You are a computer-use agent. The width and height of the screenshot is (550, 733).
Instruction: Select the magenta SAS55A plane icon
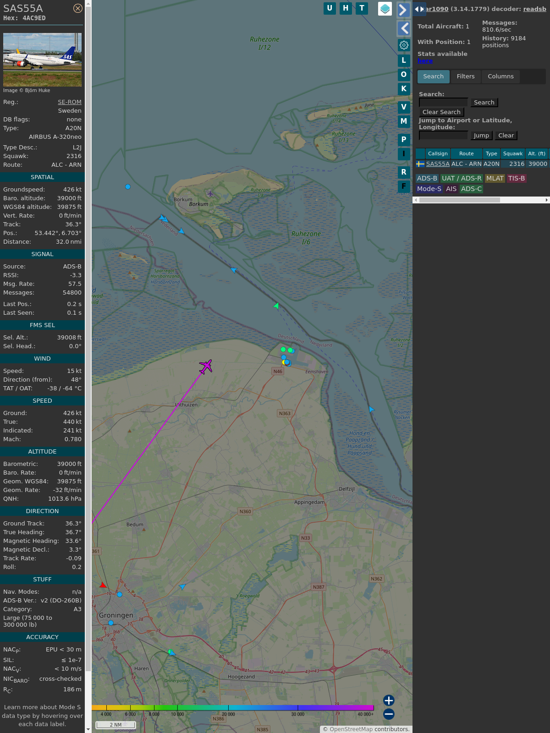coord(206,366)
